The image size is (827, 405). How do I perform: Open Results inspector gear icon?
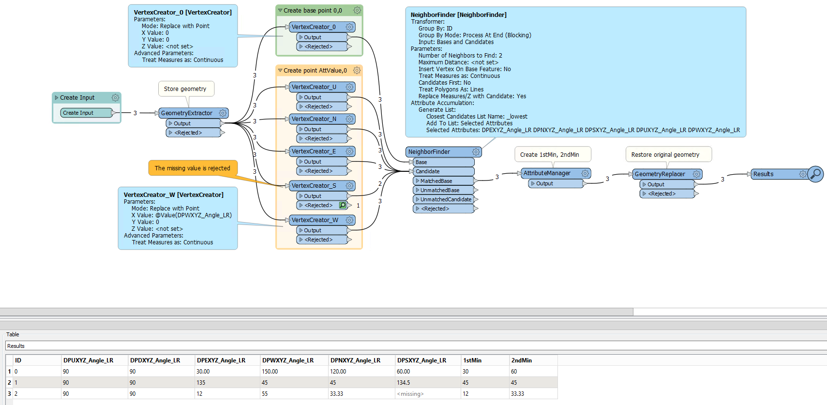[803, 174]
